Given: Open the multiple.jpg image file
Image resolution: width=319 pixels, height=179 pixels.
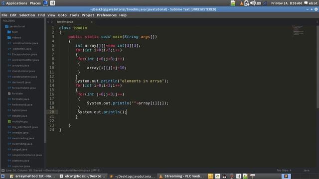Looking at the screenshot, I should [x=20, y=121].
